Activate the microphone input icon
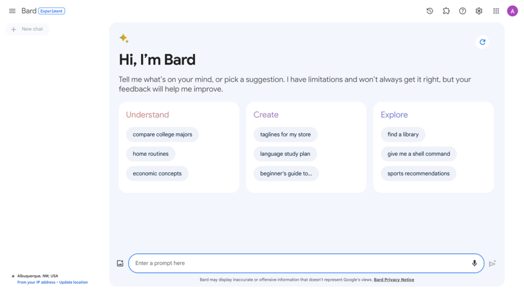 [x=474, y=263]
